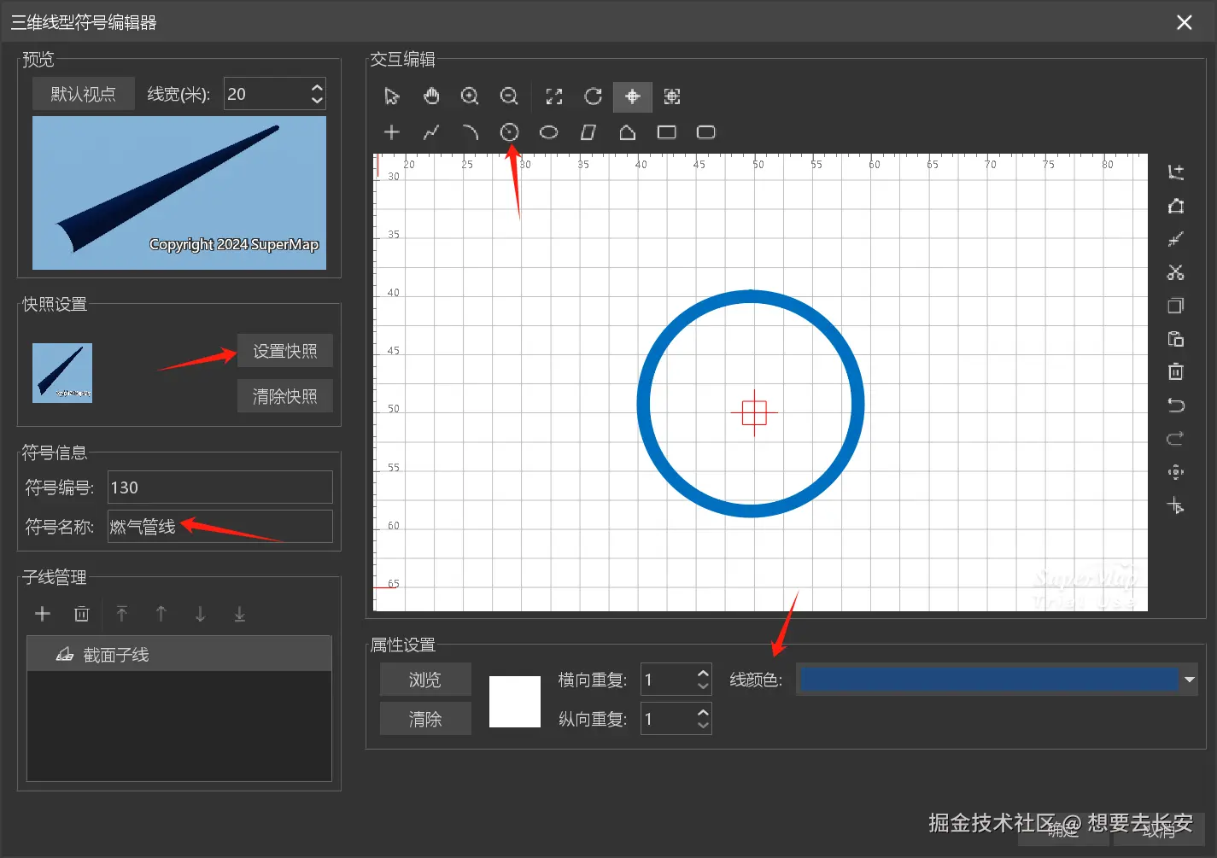Decrease 横向重复 value
This screenshot has width=1217, height=858.
click(x=703, y=686)
